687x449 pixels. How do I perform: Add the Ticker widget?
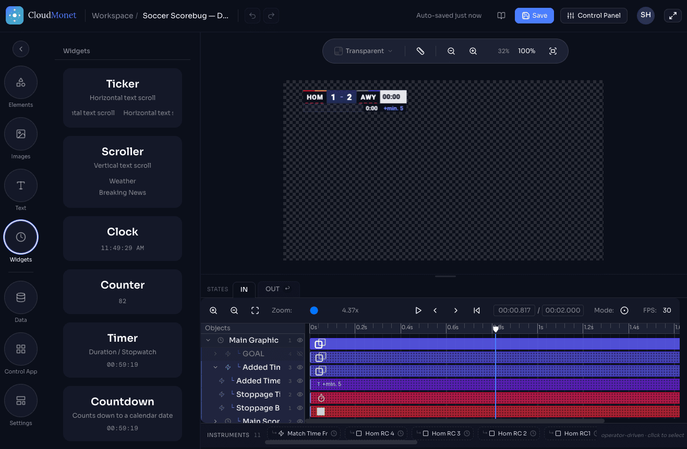123,98
